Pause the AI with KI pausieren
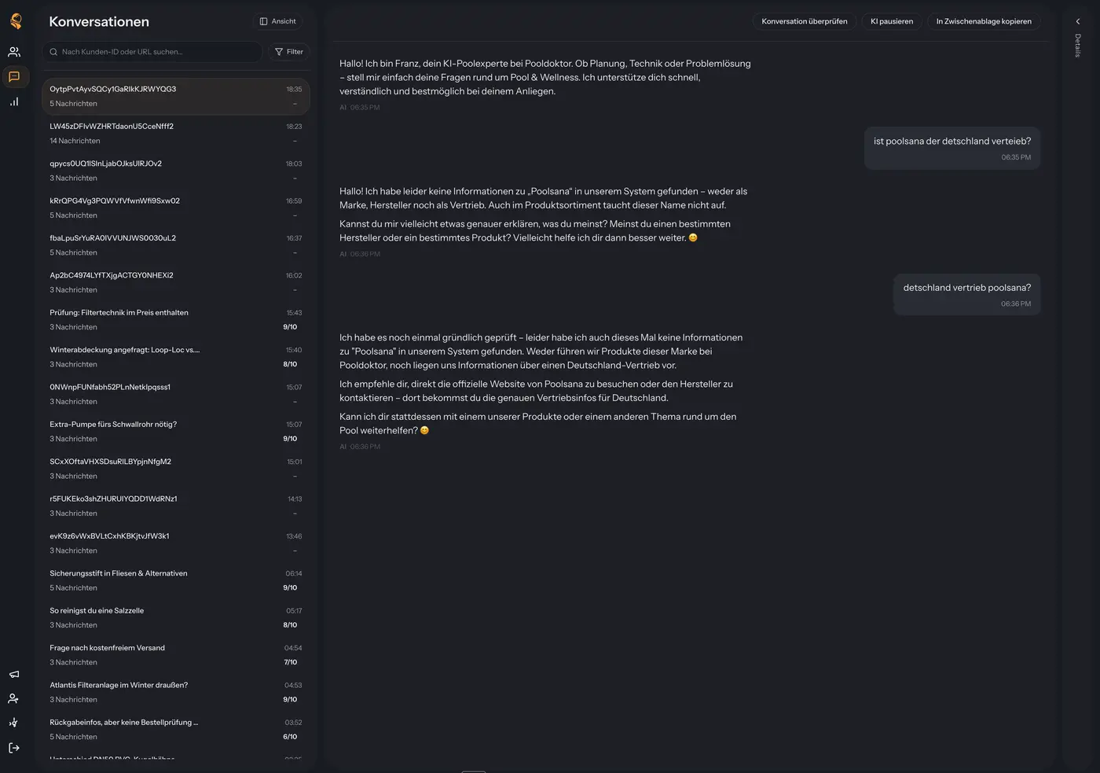This screenshot has width=1100, height=773. click(892, 21)
